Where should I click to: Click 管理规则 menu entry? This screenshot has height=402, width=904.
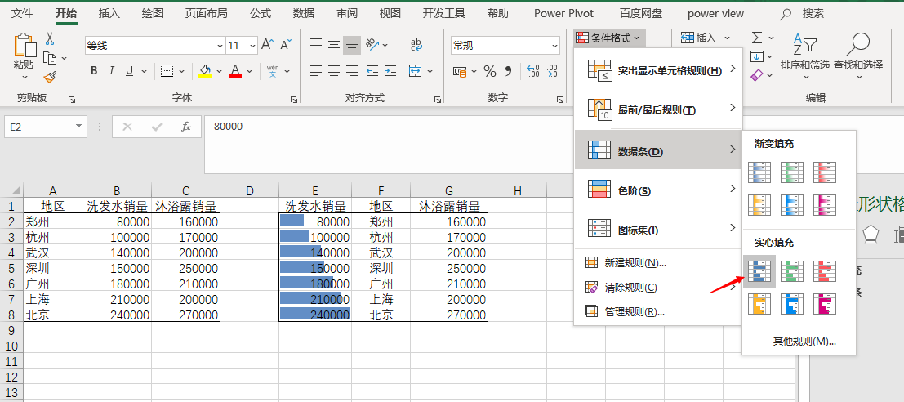(x=658, y=312)
